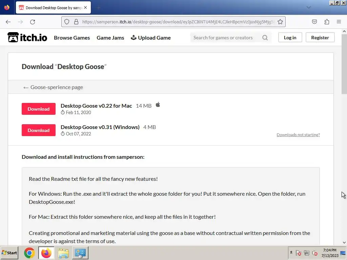This screenshot has height=260, width=347.
Task: Click Downloads not starting? link
Action: 298,135
